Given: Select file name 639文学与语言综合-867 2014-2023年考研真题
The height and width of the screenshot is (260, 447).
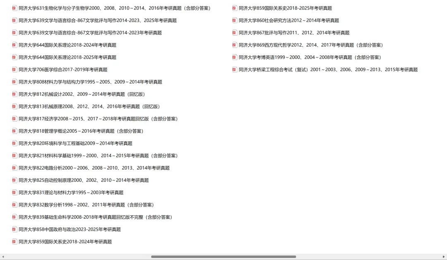Looking at the screenshot, I should click(90, 33).
